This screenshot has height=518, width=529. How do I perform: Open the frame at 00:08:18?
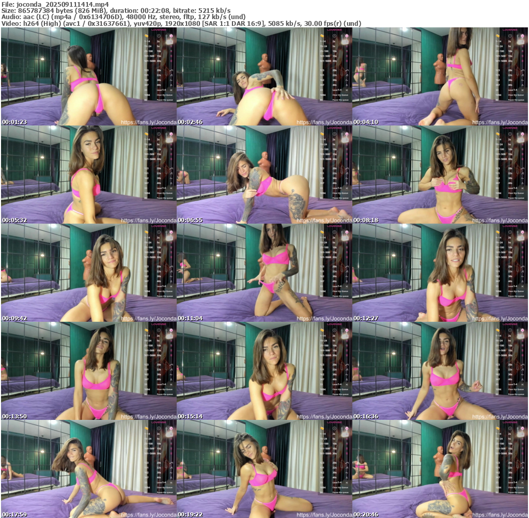(x=440, y=175)
